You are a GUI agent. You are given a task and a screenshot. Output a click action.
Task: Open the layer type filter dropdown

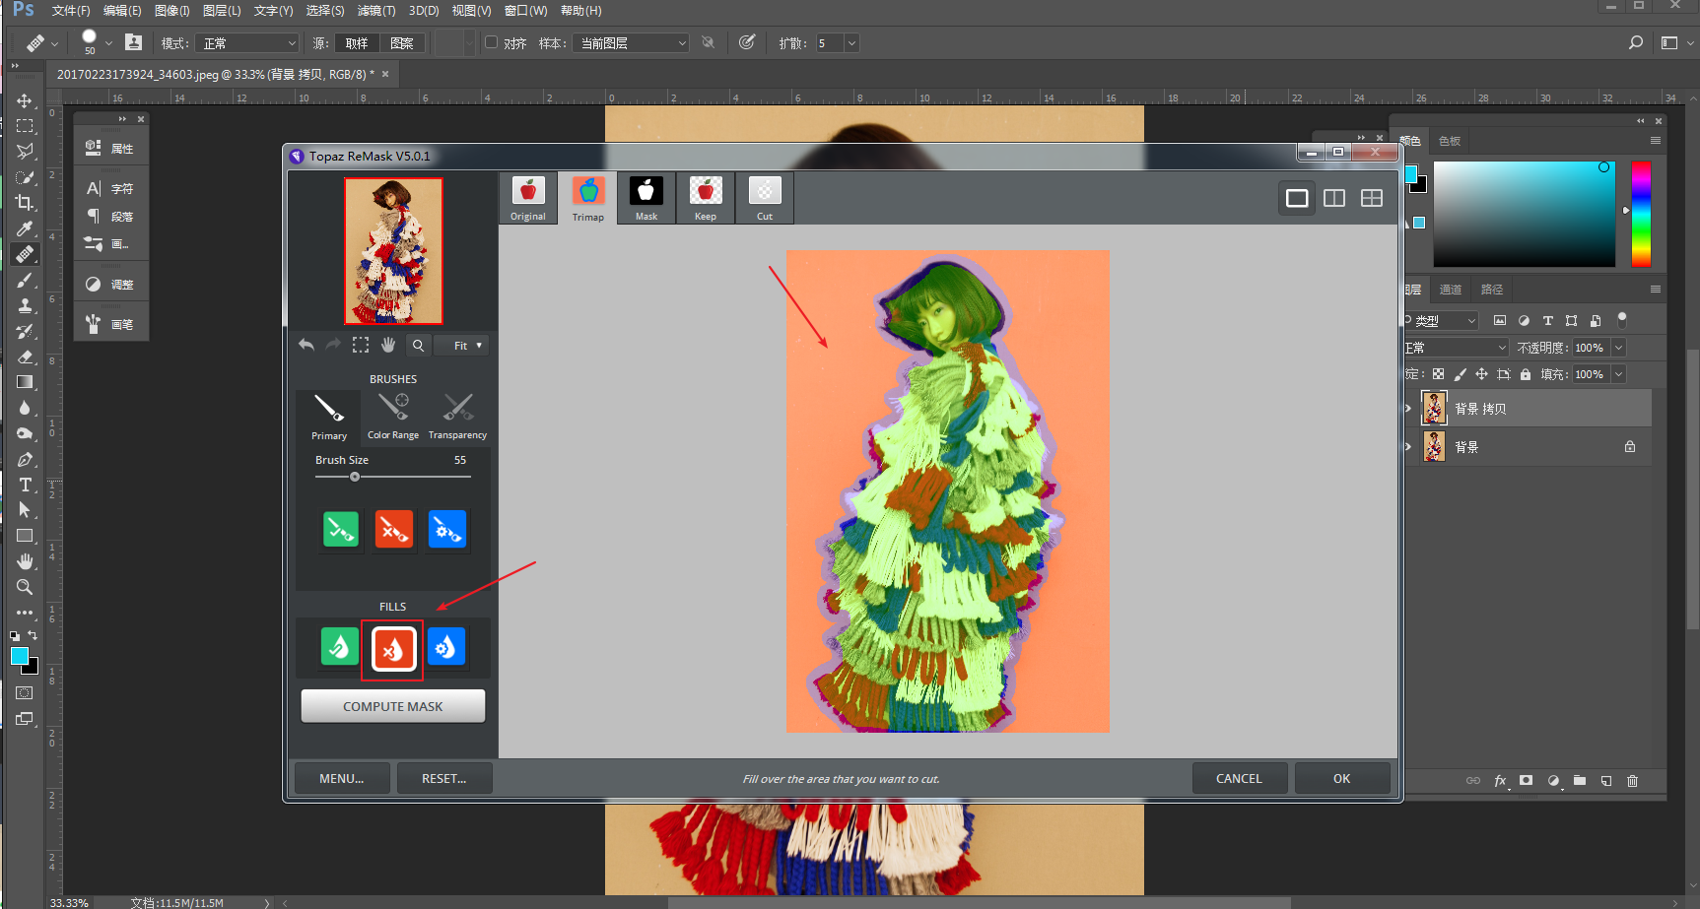[x=1441, y=321]
